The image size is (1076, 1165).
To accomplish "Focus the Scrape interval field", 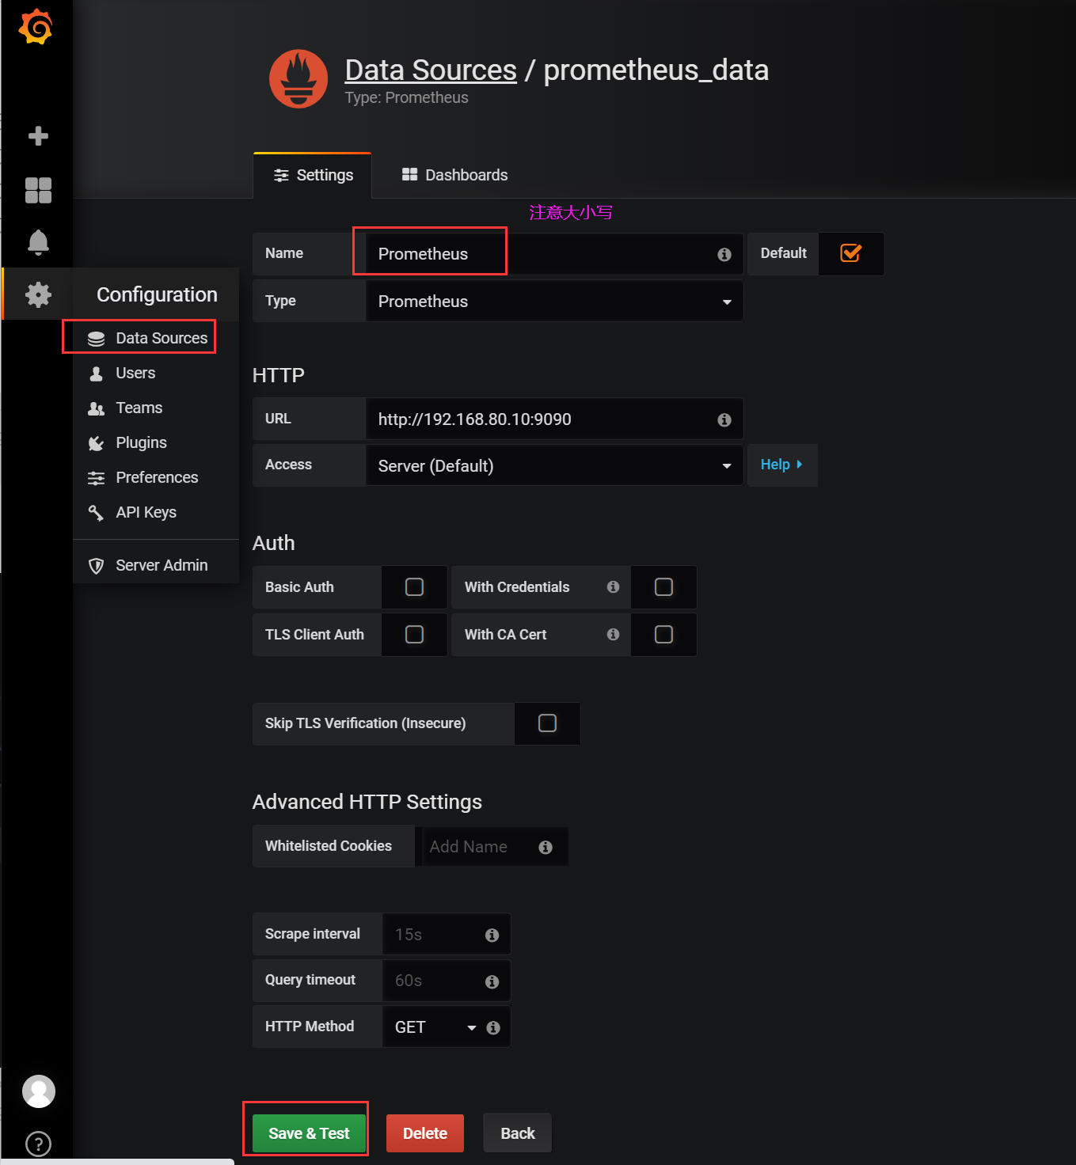I will tap(447, 934).
